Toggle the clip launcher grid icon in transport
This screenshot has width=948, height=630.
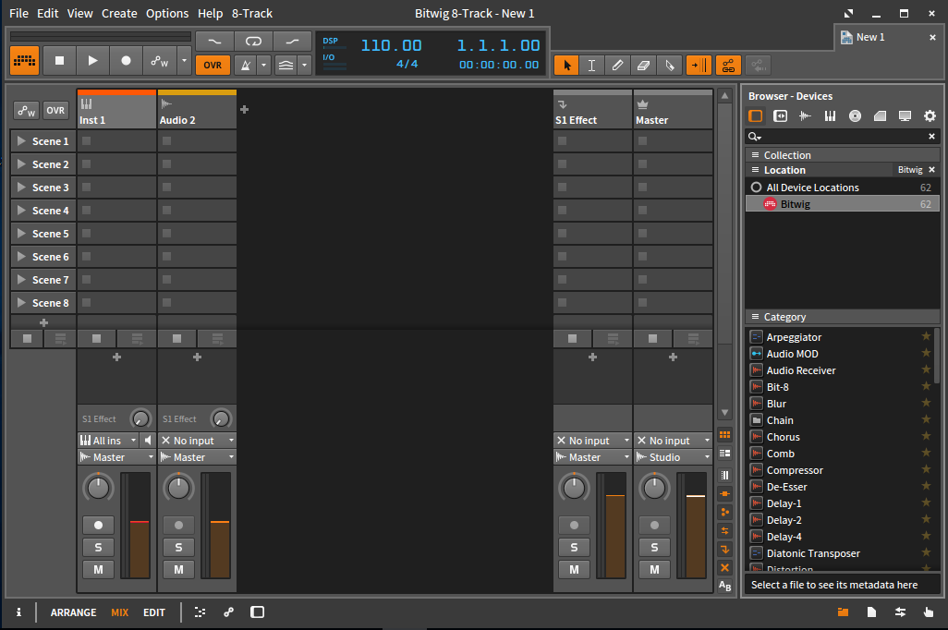(x=25, y=60)
